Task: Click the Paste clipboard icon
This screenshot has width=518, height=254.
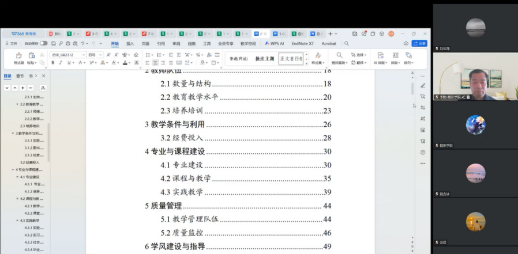Action: [31, 56]
